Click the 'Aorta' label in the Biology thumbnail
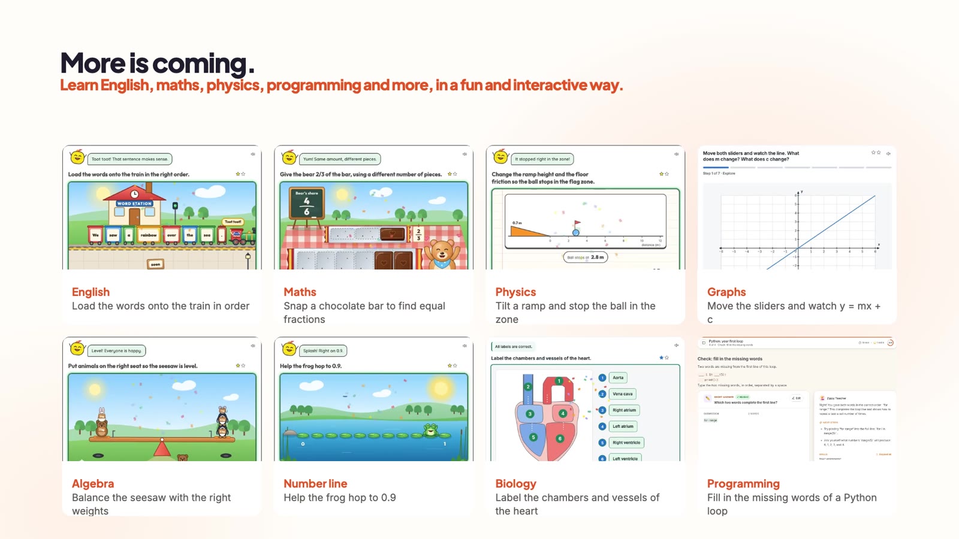 click(618, 378)
